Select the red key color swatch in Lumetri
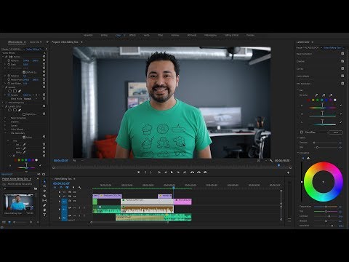This screenshot has height=262, width=349. coord(308,100)
